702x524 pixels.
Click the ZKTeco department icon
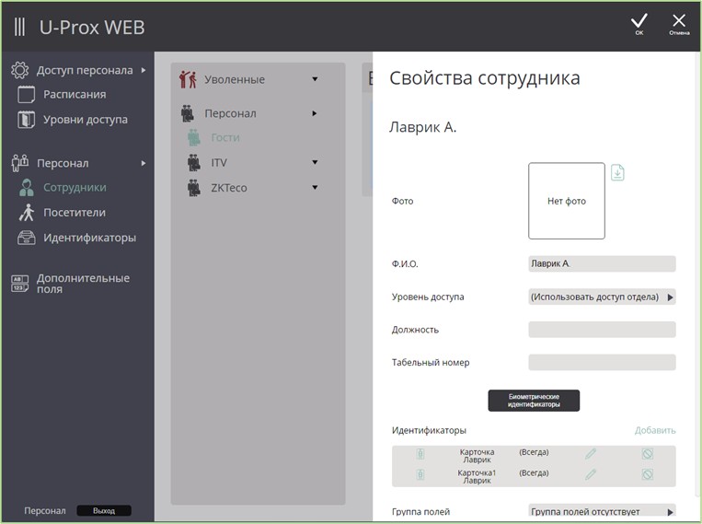[x=194, y=188]
